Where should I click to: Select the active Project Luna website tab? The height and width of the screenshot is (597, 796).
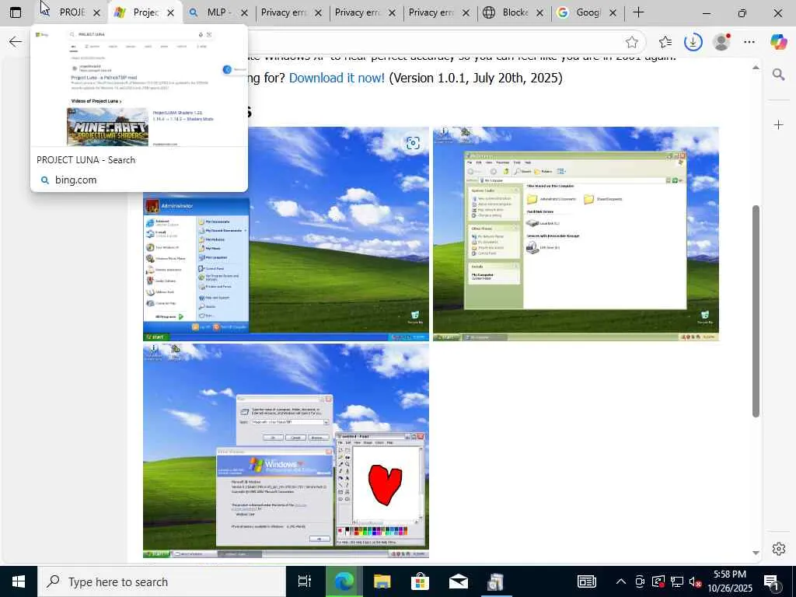coord(145,12)
